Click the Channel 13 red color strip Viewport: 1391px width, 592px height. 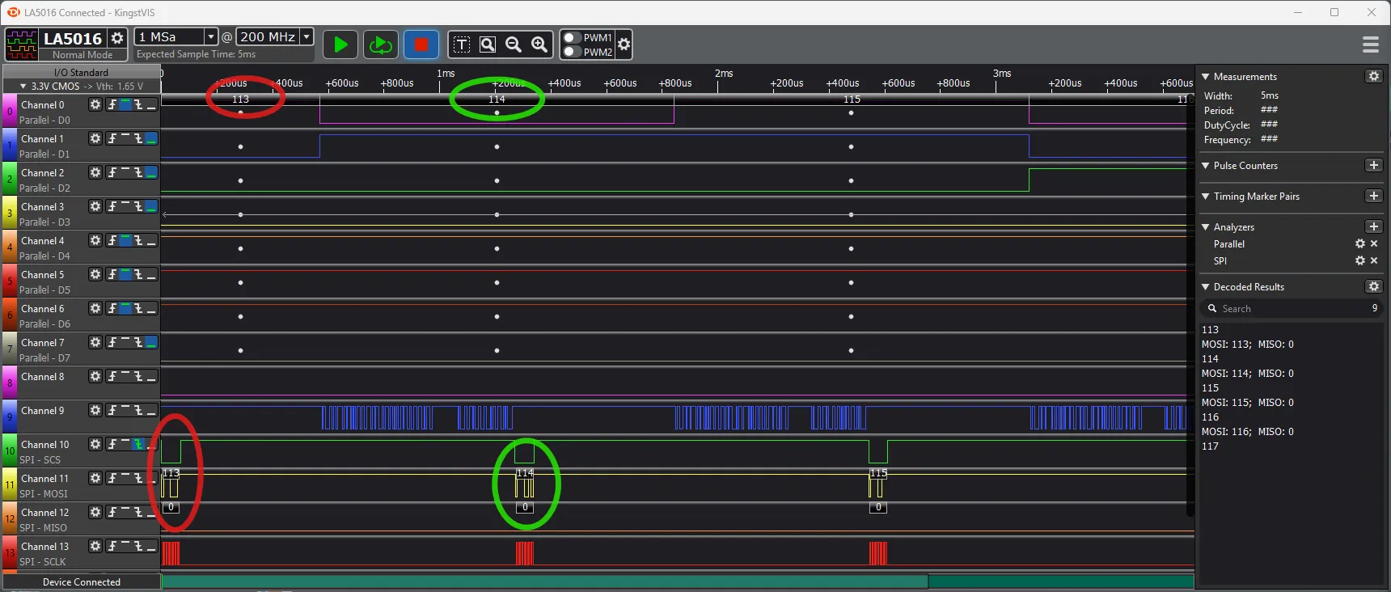[9, 552]
